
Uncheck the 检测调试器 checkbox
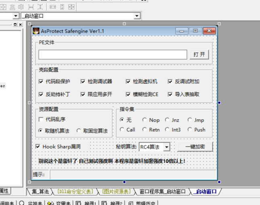click(83, 82)
